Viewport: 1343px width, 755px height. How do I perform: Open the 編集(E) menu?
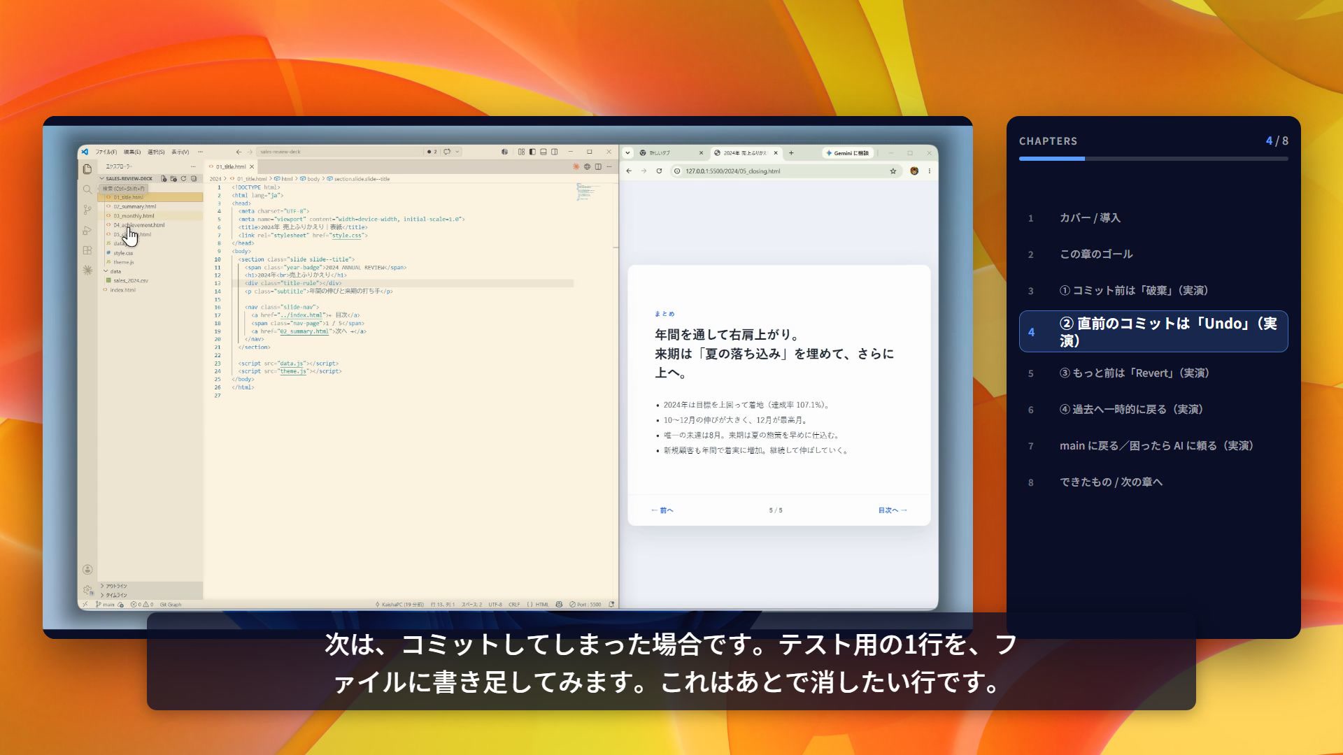coord(132,152)
